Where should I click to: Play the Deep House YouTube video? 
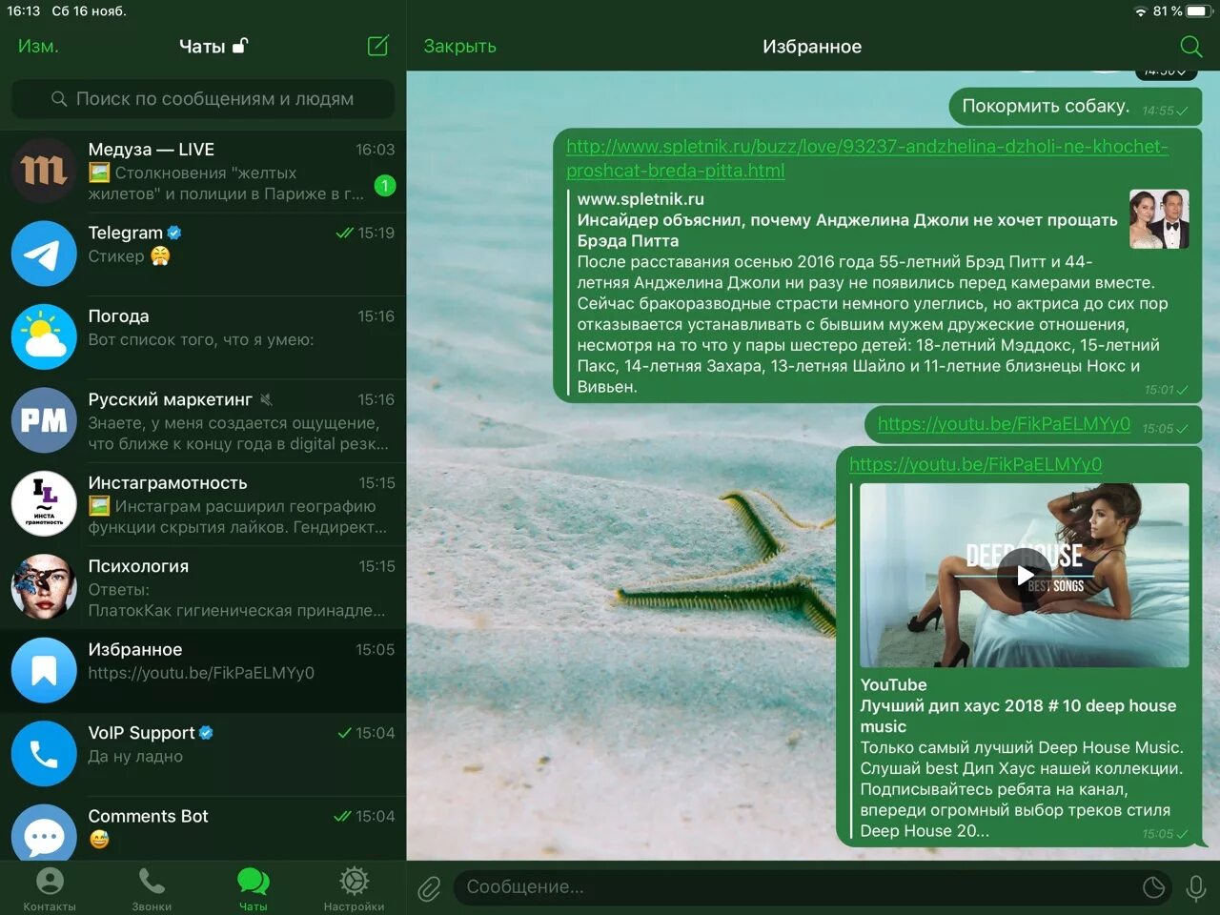click(1024, 575)
